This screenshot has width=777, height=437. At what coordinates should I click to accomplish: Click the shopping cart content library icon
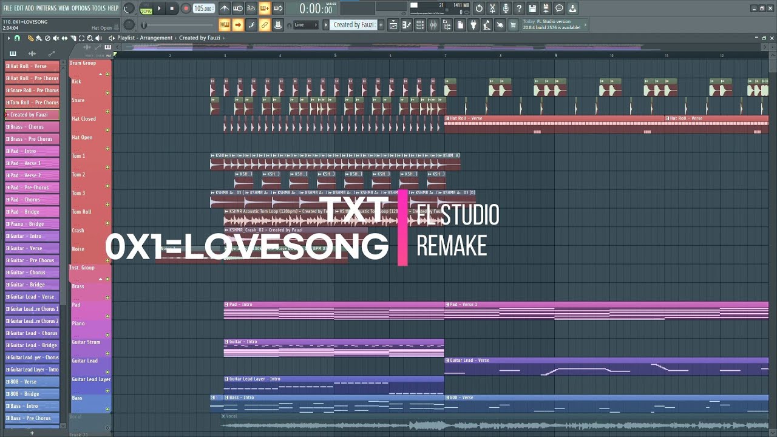(512, 25)
